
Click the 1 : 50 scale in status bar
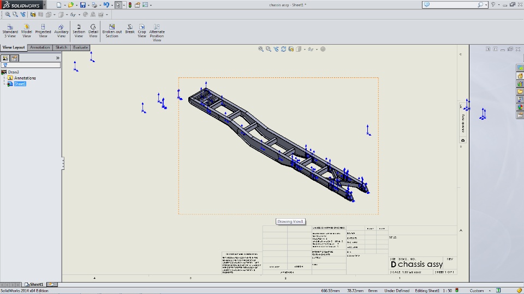[447, 291]
